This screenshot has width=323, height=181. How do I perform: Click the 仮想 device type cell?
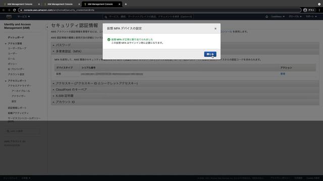(x=59, y=74)
